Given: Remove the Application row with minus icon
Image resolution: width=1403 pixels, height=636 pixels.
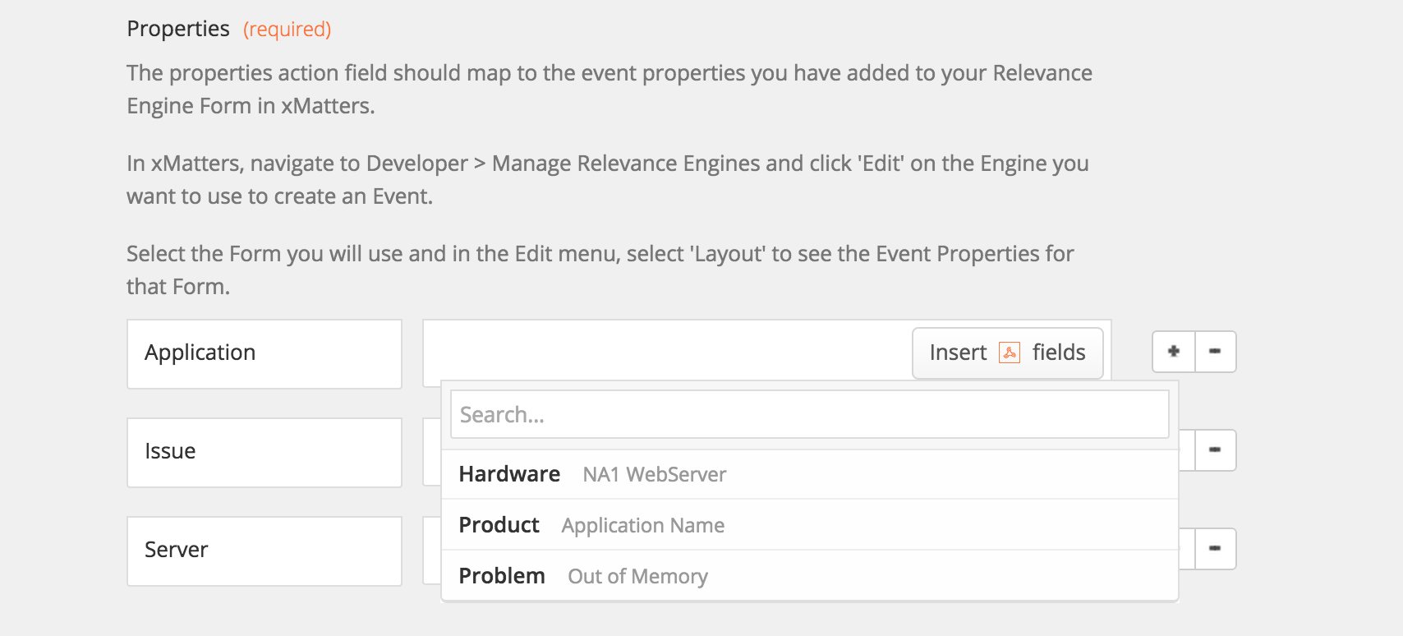Looking at the screenshot, I should [x=1216, y=352].
